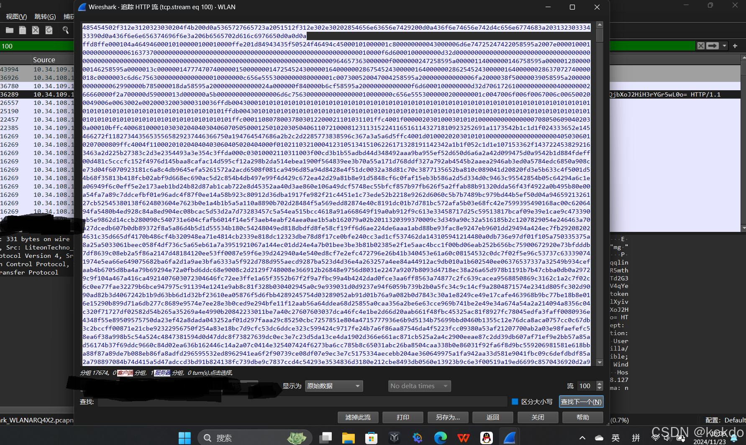Click 'Src: LiteonTechno_' detail line

pyautogui.click(x=37, y=247)
